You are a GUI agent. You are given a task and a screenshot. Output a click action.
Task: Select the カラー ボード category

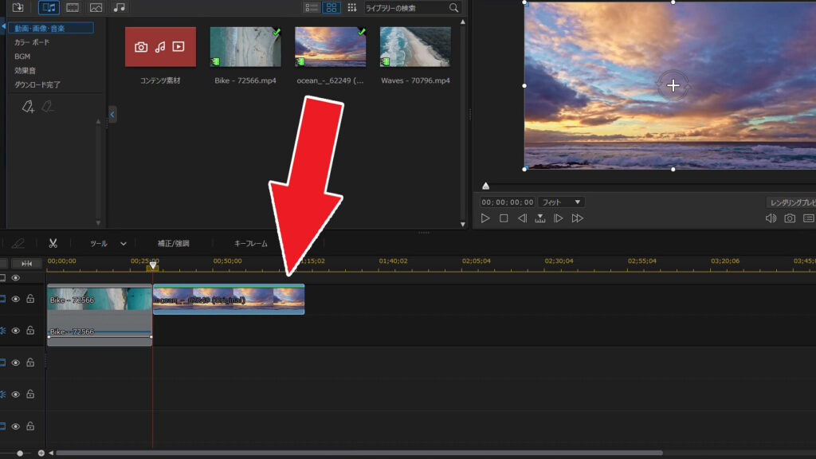(x=33, y=42)
